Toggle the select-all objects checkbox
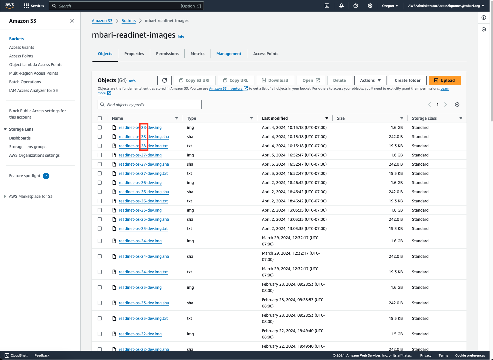The width and height of the screenshot is (493, 360). [x=100, y=118]
